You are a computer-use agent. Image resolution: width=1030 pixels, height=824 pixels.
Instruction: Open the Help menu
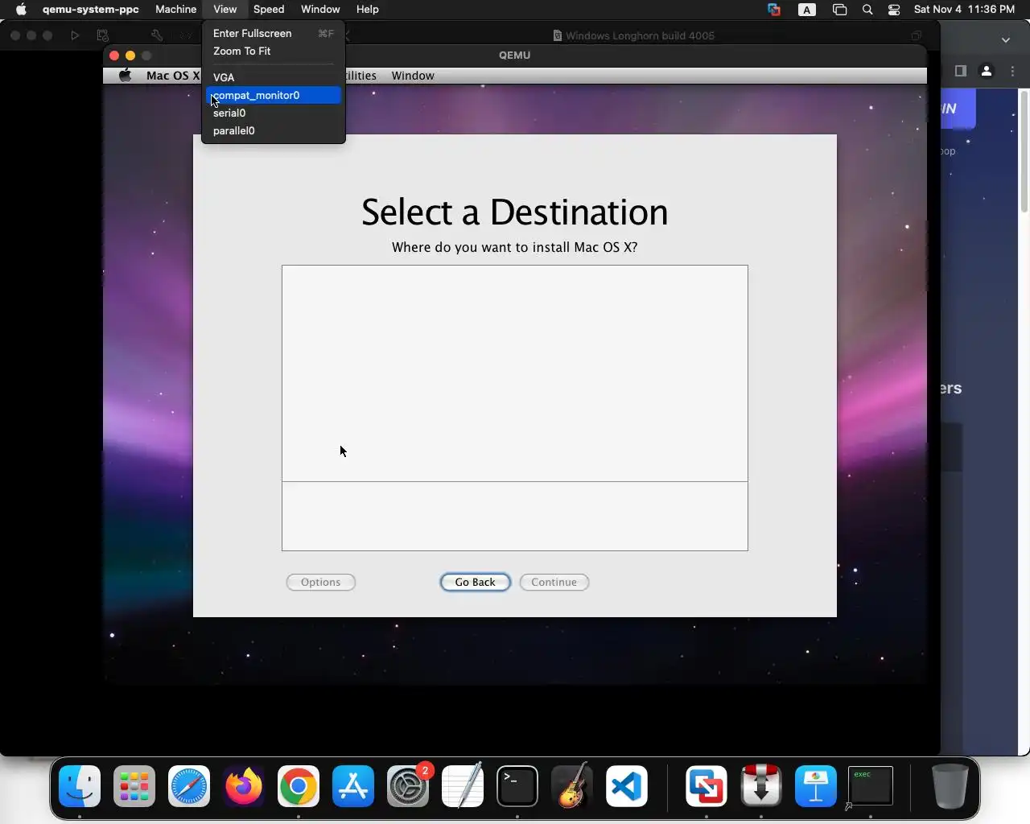368,9
